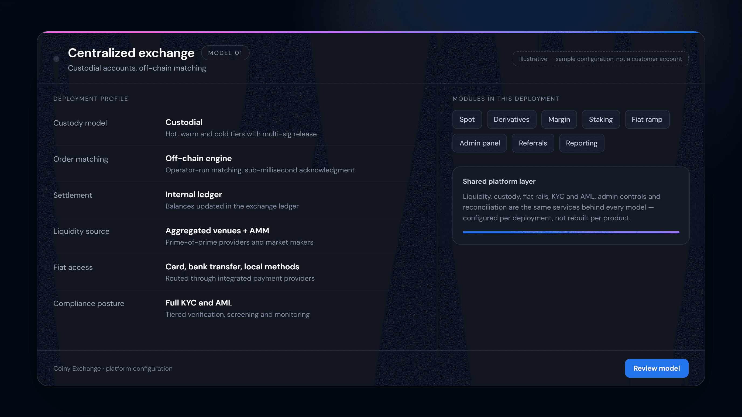The width and height of the screenshot is (742, 417).
Task: Click the 'Aggregated venues + AMM' value
Action: pos(217,231)
